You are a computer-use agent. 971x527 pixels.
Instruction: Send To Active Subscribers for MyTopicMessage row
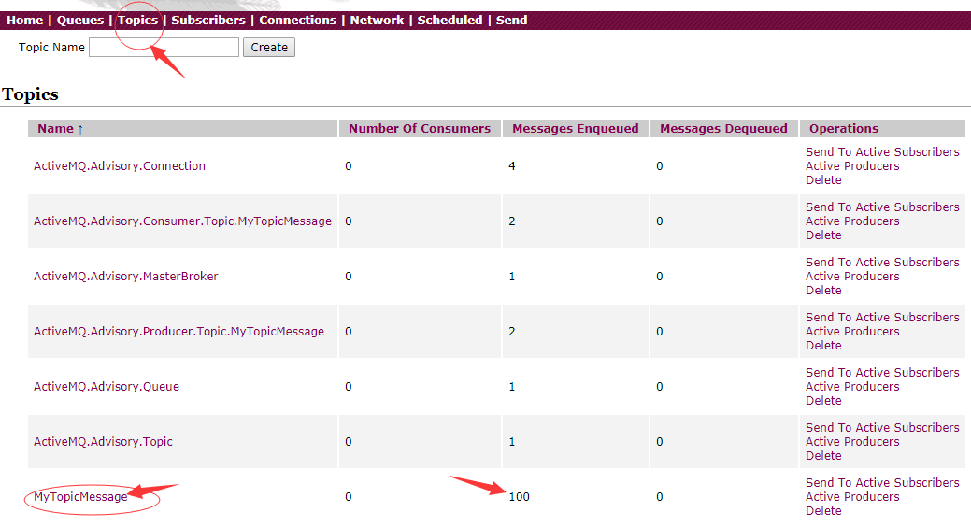pyautogui.click(x=882, y=482)
